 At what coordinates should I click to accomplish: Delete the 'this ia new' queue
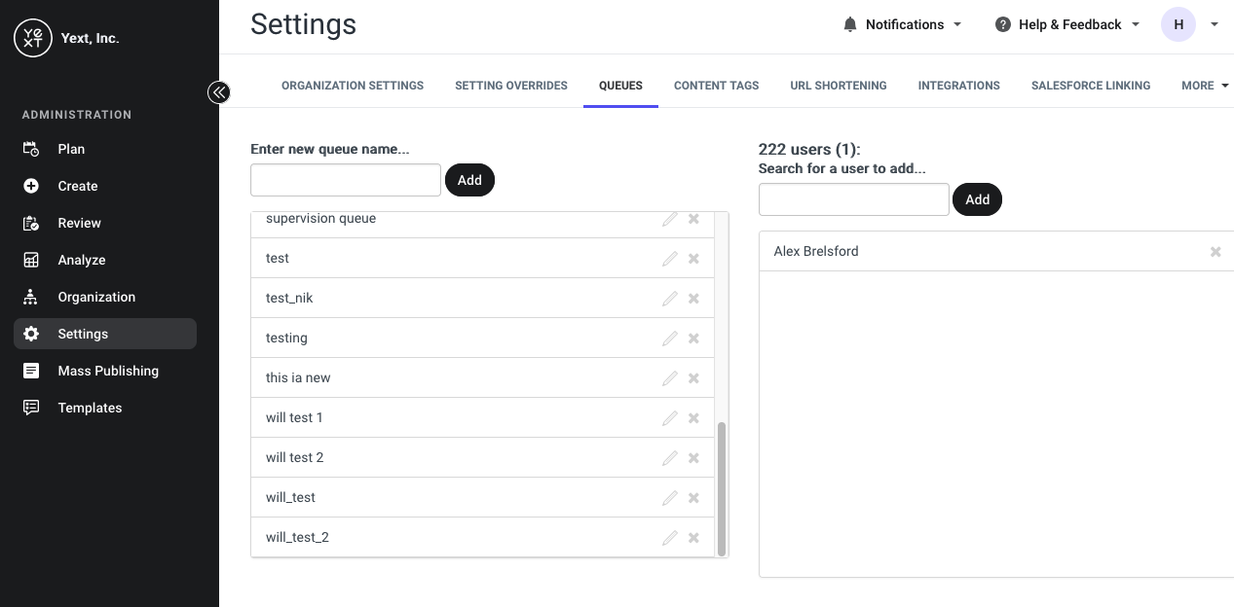coord(693,378)
